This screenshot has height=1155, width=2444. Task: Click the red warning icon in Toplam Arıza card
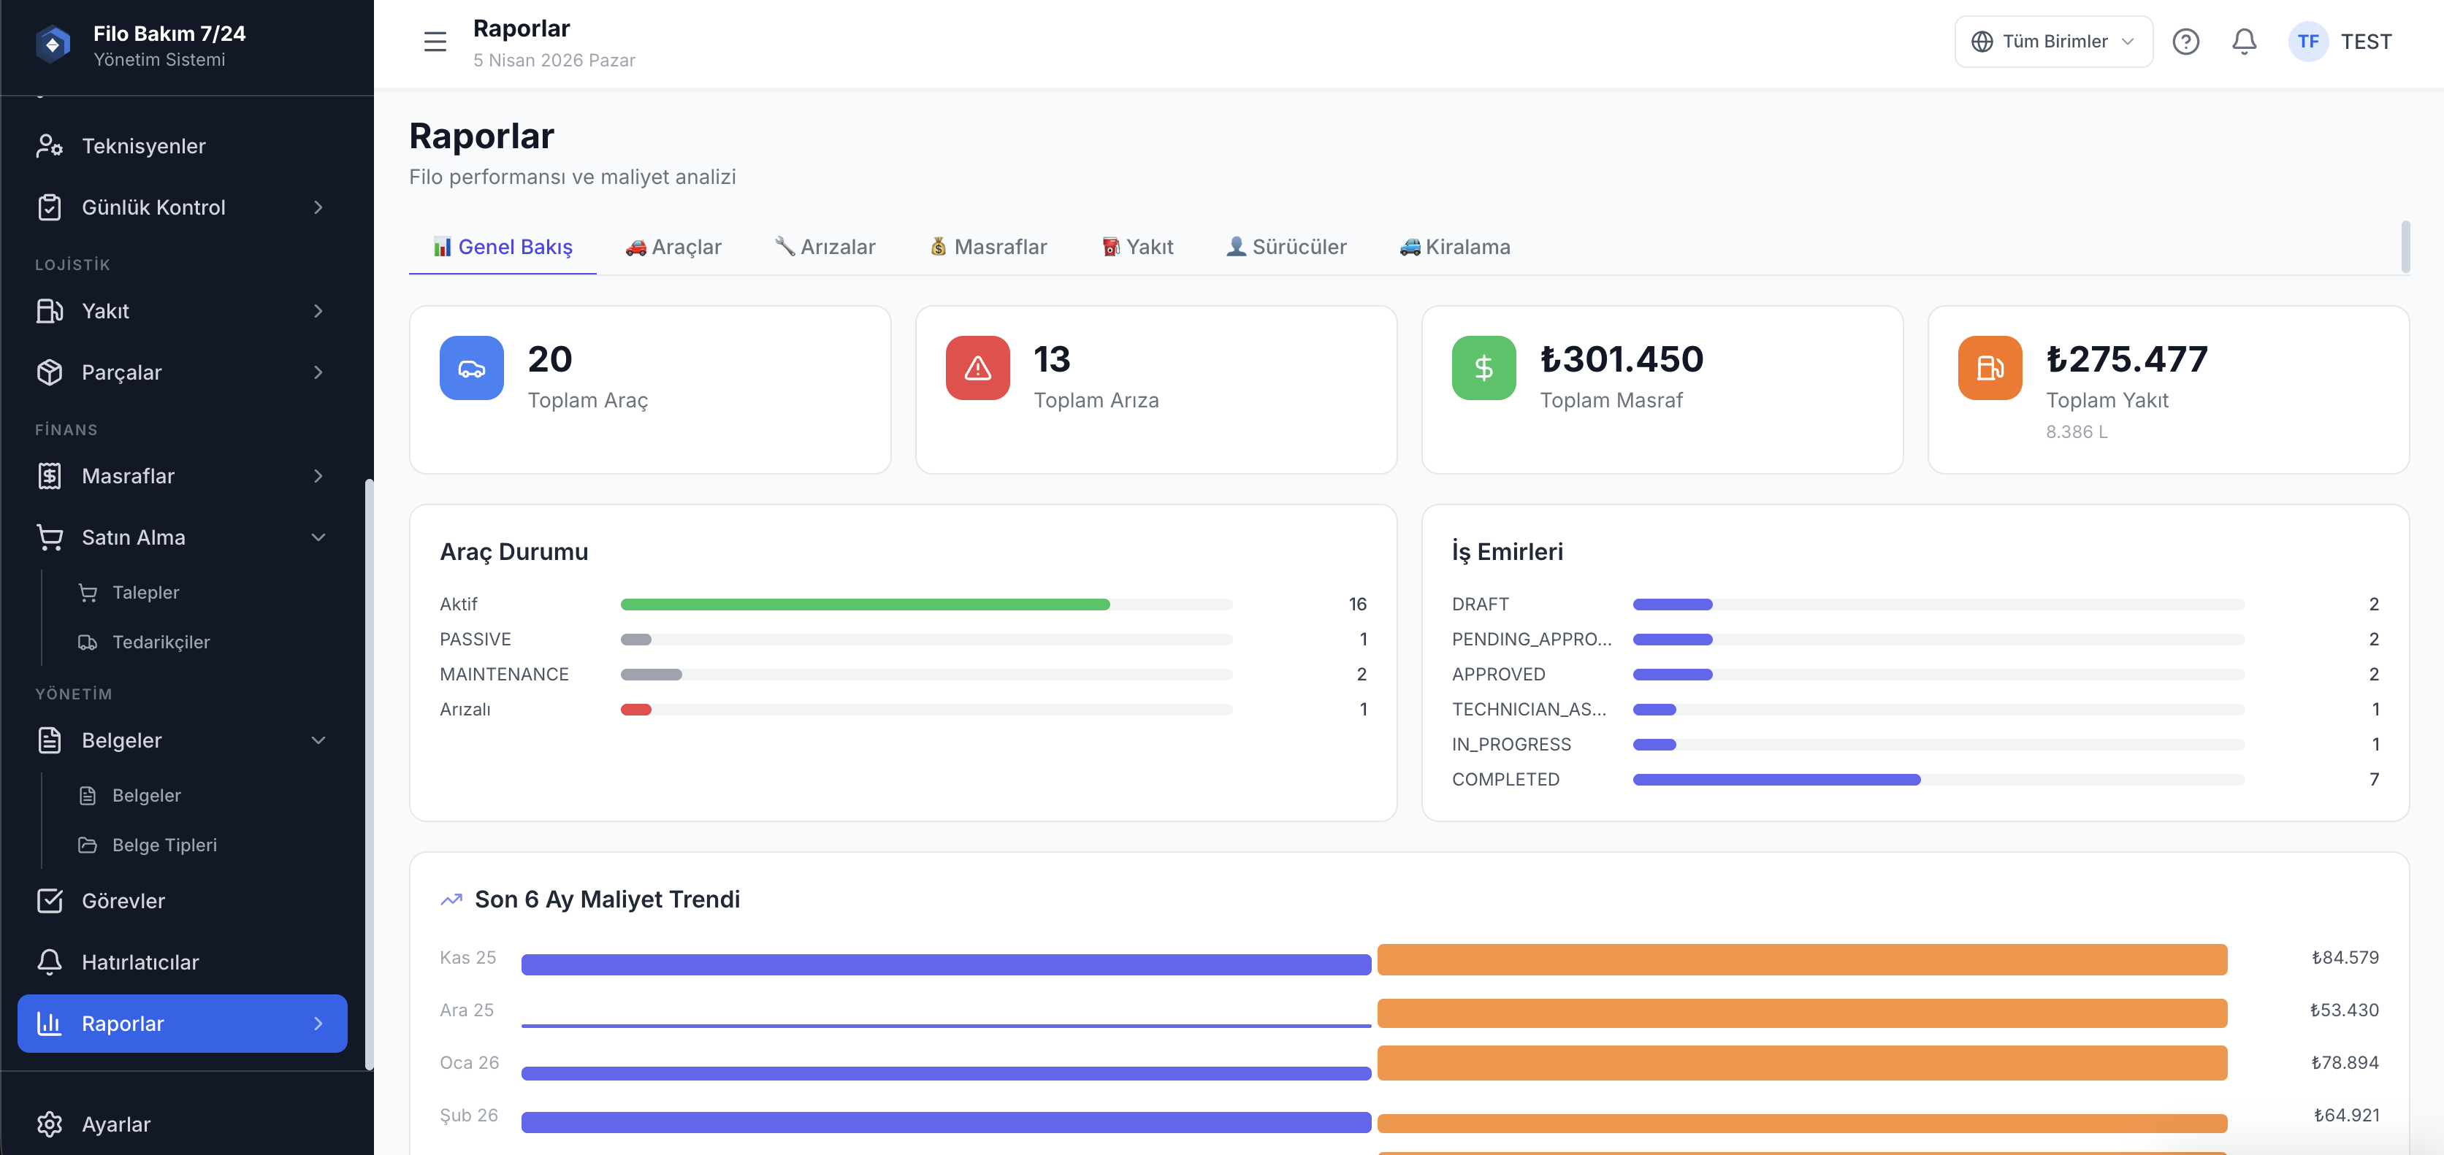[x=977, y=368]
